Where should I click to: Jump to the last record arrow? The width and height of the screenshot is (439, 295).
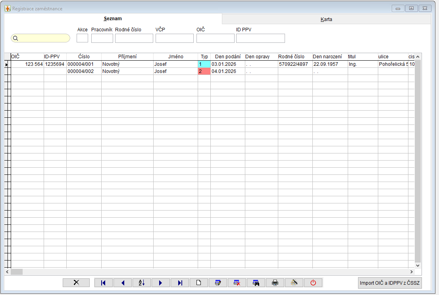180,283
